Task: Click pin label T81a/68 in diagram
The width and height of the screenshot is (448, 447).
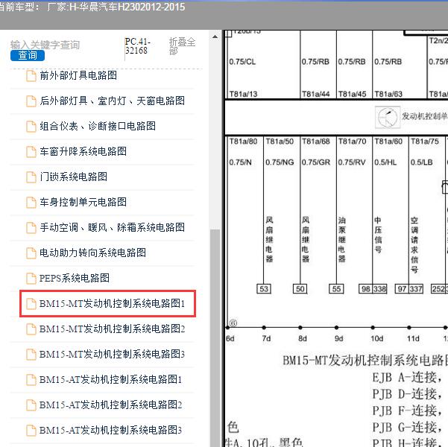Action: [x=316, y=142]
